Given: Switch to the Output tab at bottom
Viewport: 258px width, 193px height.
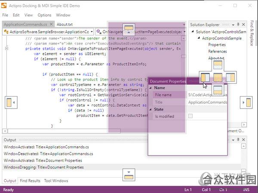Looking at the screenshot, I should pos(10,181).
